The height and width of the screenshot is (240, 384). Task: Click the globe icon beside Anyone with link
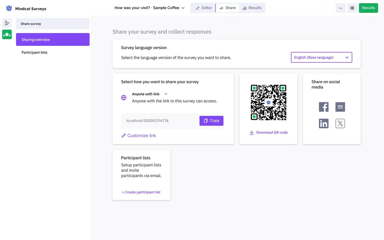point(124,98)
